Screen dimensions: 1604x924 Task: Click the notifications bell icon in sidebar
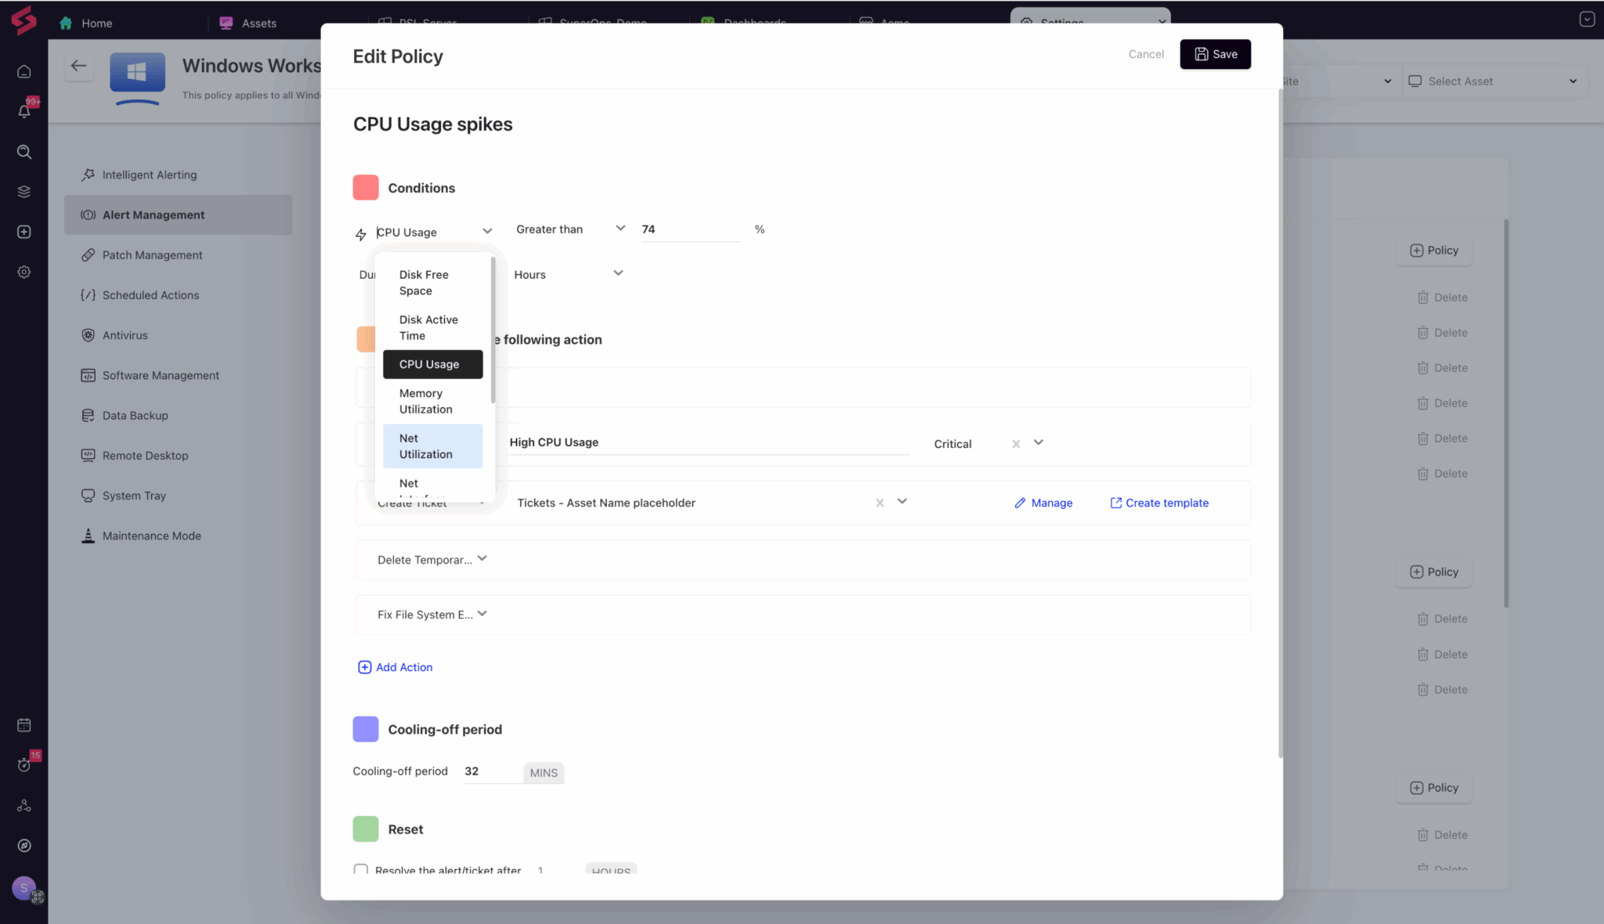pyautogui.click(x=24, y=111)
